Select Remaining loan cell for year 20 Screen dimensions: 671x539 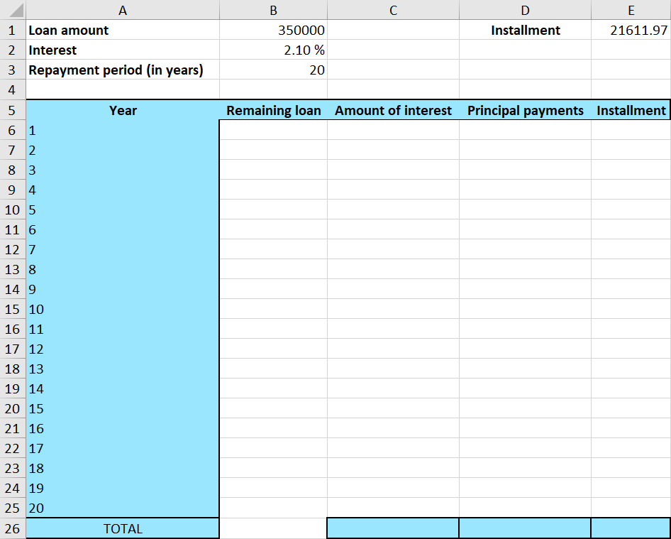(273, 508)
